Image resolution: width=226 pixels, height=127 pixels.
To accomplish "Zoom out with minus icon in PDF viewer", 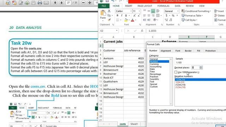I will [x=83, y=2].
